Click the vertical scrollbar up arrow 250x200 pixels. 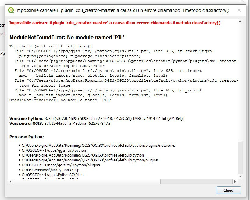240,21
